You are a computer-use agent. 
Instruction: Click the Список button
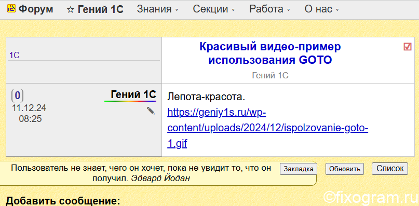tap(390, 169)
